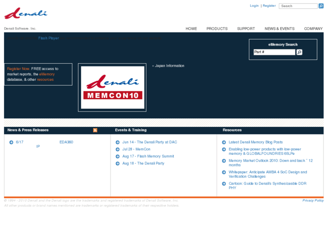328x246 pixels.
Task: Click arrow bullet beside Whitepaper AMBA 4
Action: pos(224,172)
